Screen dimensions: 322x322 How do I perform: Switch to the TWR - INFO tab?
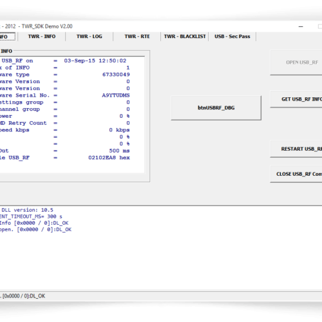(x=42, y=37)
